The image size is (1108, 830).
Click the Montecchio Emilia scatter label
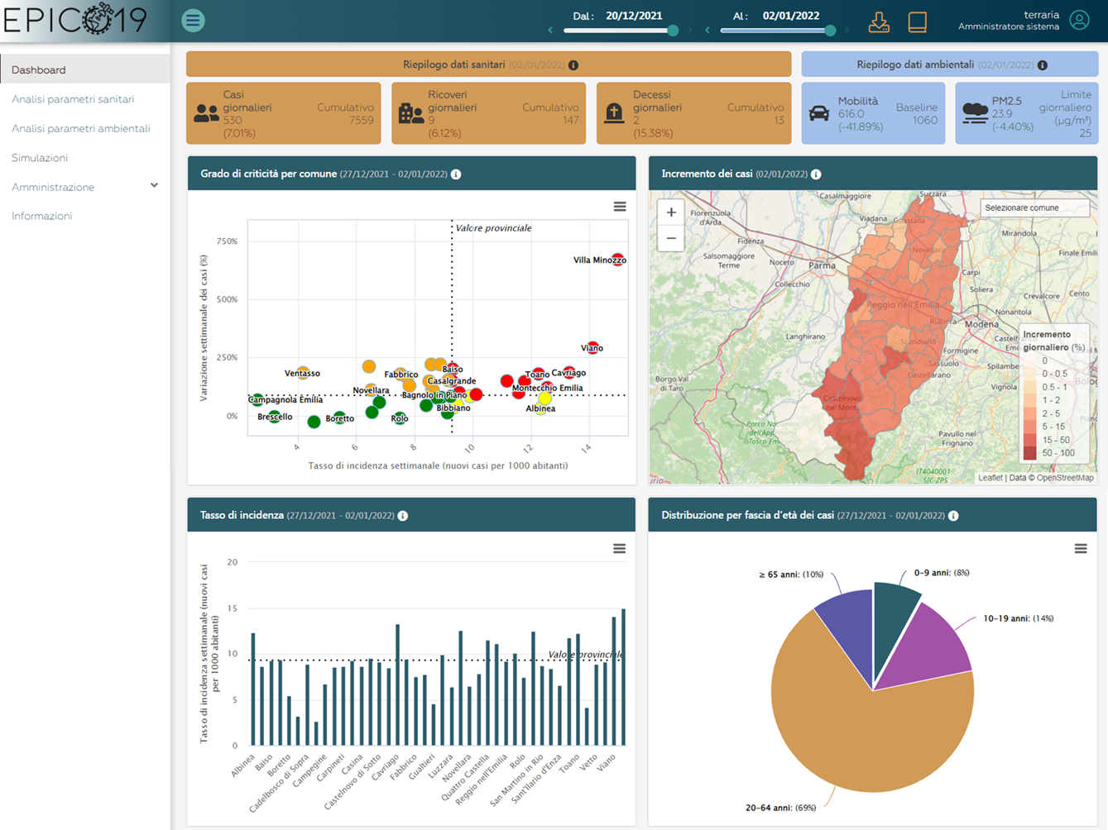(548, 388)
